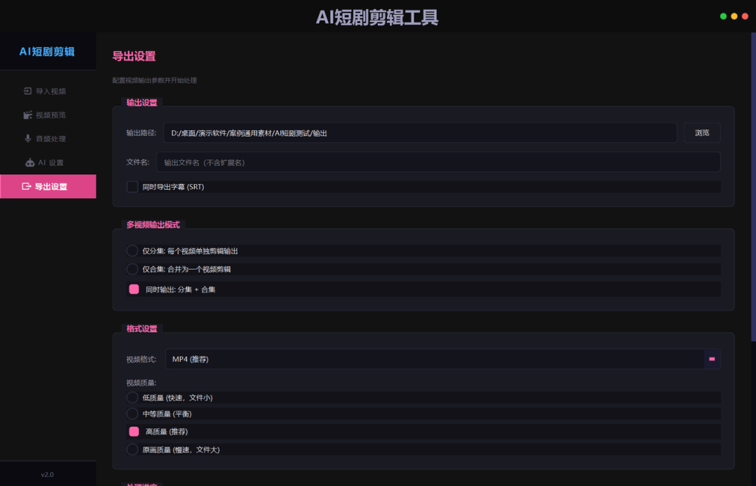Click the v2.0 version label

(x=47, y=474)
